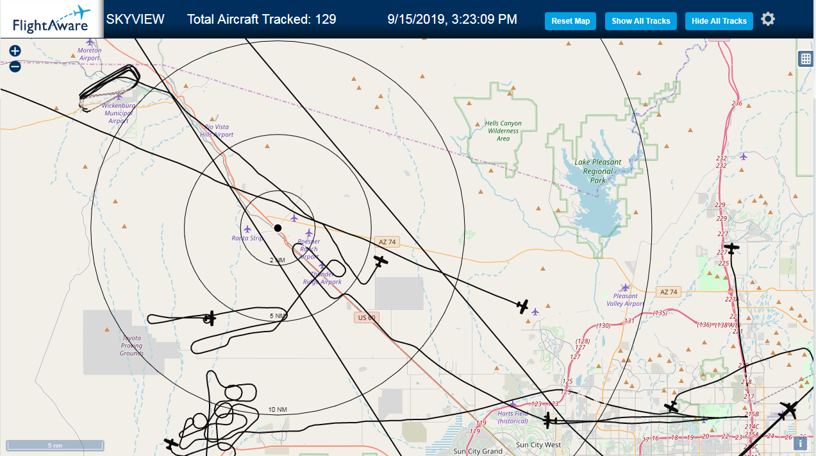Click the Moreton Airport icon

[90, 42]
